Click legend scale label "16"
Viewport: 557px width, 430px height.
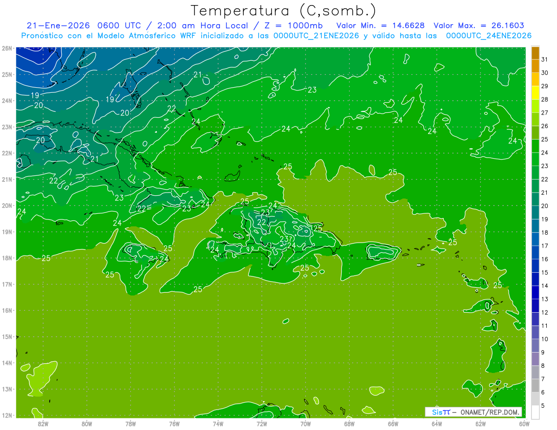click(x=544, y=259)
